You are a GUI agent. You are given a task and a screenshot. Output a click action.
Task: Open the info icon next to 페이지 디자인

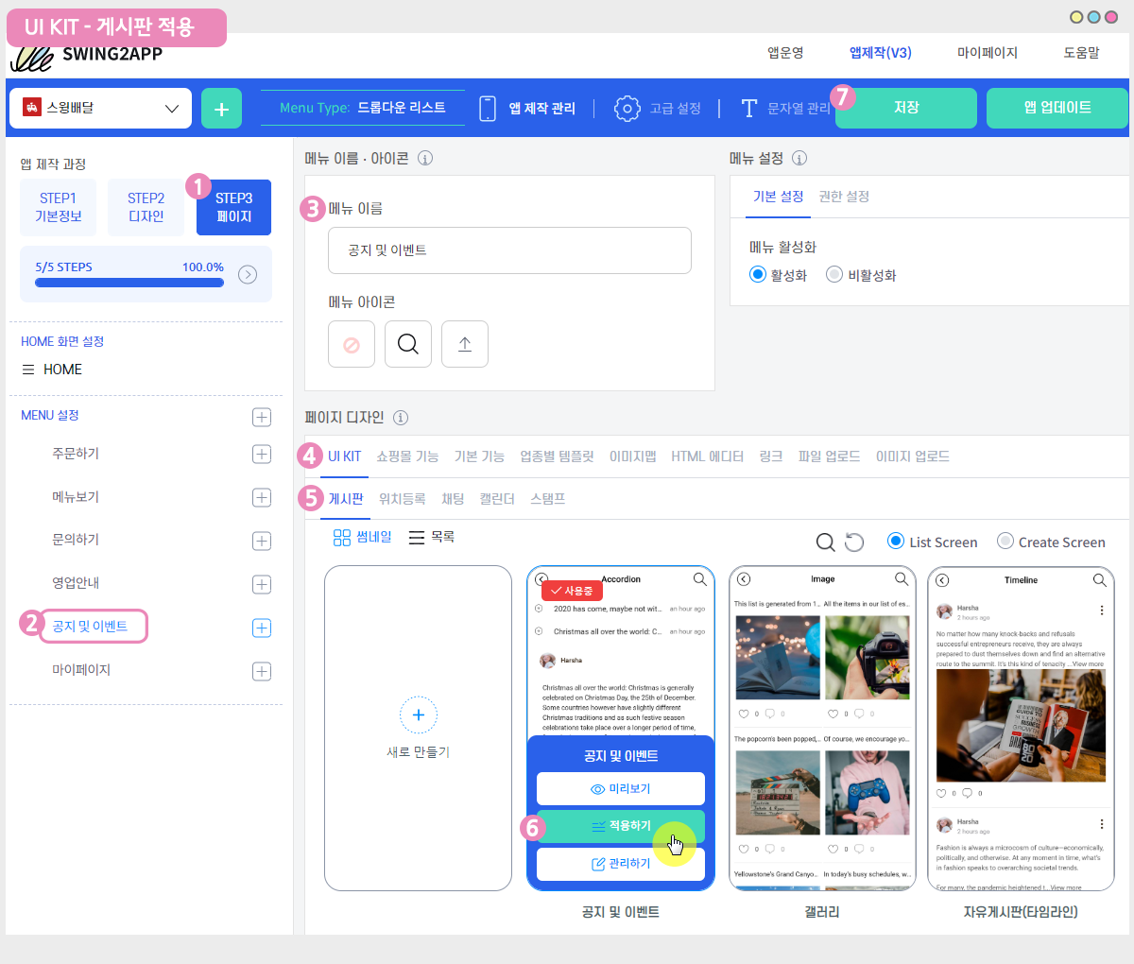(401, 418)
